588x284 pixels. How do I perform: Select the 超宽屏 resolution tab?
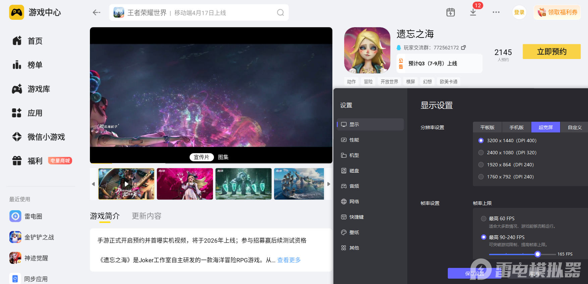[546, 127]
